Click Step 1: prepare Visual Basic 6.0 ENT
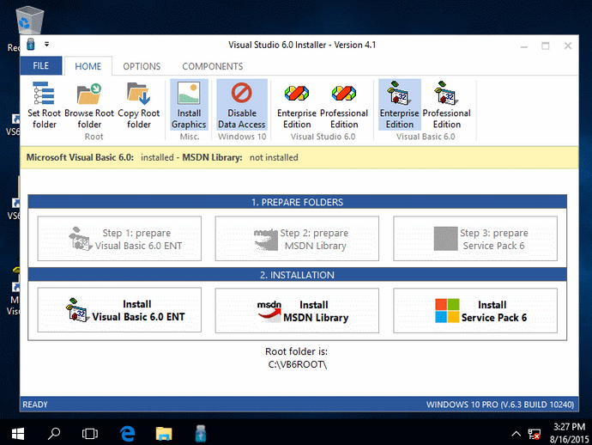The image size is (592, 445). [119, 239]
